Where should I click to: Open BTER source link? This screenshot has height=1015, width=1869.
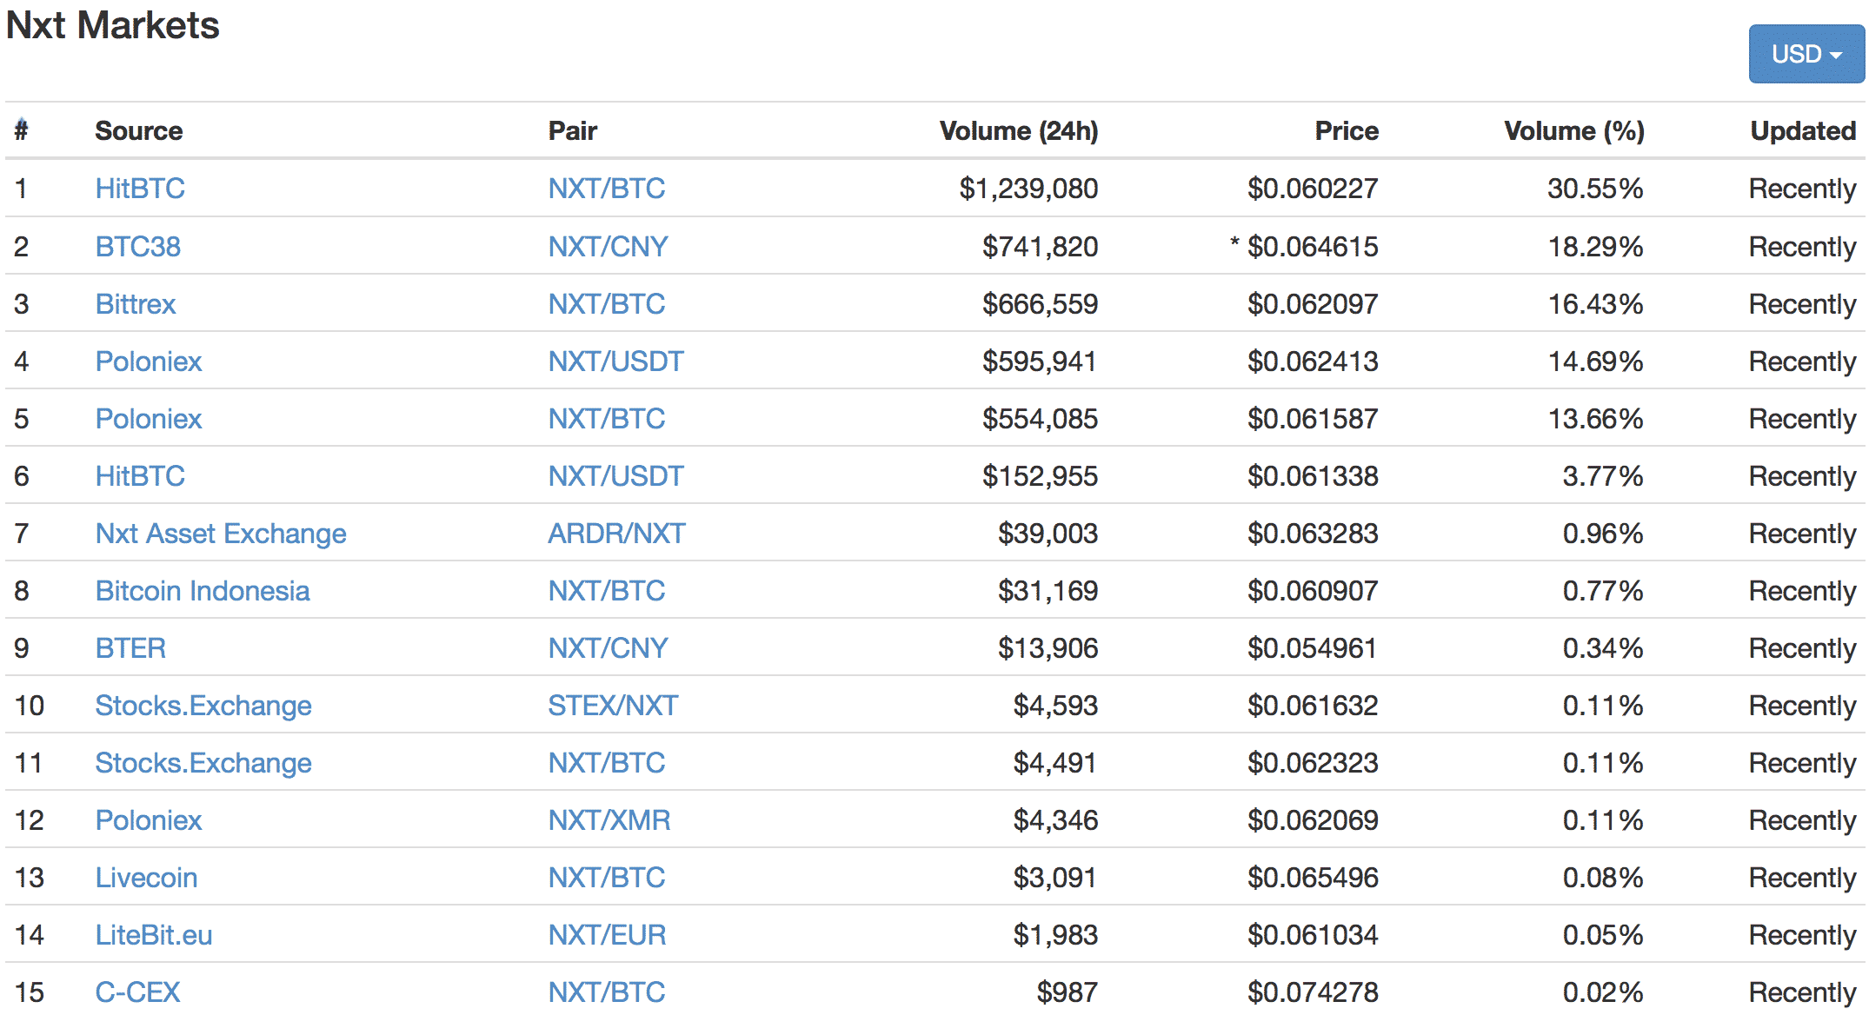pos(130,648)
